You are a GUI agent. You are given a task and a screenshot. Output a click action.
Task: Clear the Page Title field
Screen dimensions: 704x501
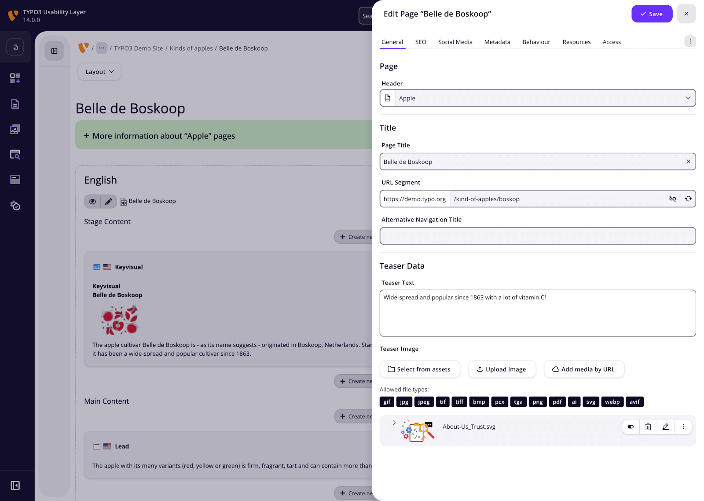pos(688,162)
